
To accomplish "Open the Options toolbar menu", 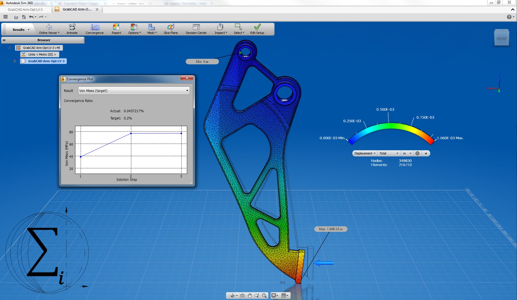I will click(x=134, y=29).
